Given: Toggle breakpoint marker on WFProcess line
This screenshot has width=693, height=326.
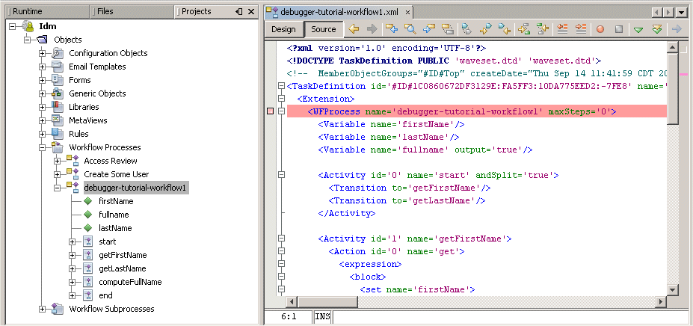Looking at the screenshot, I should [271, 111].
